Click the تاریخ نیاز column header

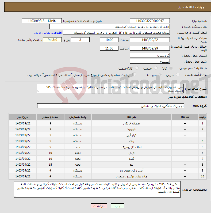coord(23,117)
